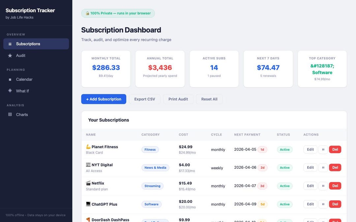Viewport: 356px width, 222px height.
Task: Open the Charts analysis page
Action: click(x=36, y=115)
